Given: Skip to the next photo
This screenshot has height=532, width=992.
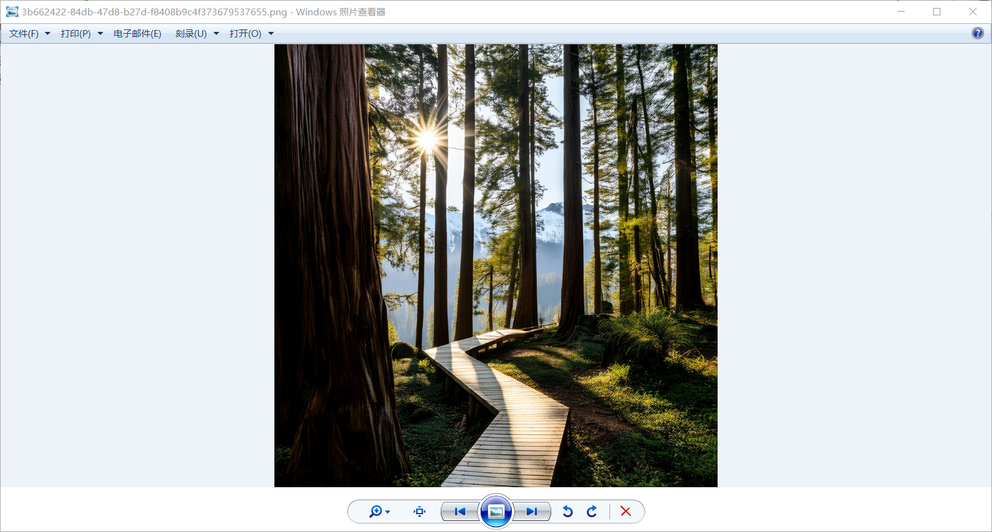Looking at the screenshot, I should [x=532, y=511].
